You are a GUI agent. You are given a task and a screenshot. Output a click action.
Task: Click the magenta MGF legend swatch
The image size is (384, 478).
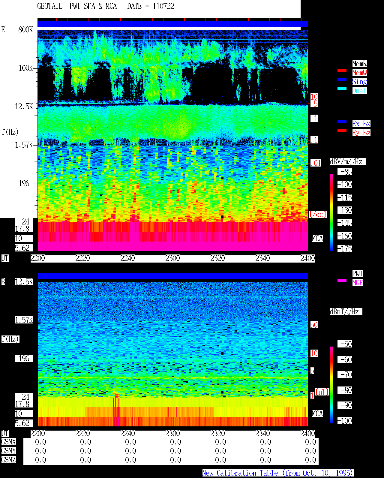click(342, 281)
